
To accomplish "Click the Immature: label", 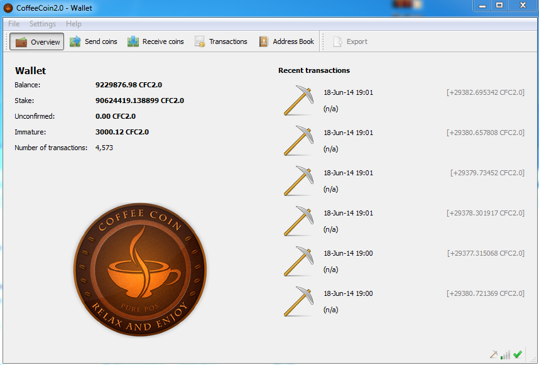I will (x=30, y=132).
